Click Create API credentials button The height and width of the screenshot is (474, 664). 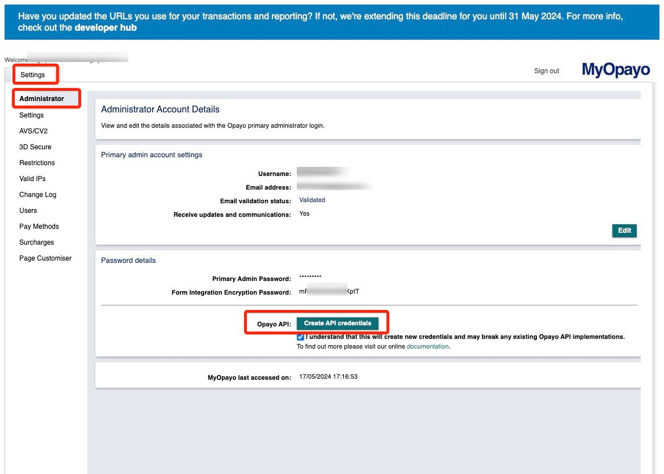click(338, 323)
